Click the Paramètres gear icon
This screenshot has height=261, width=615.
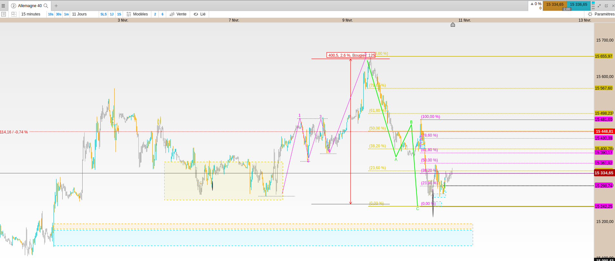(x=590, y=14)
